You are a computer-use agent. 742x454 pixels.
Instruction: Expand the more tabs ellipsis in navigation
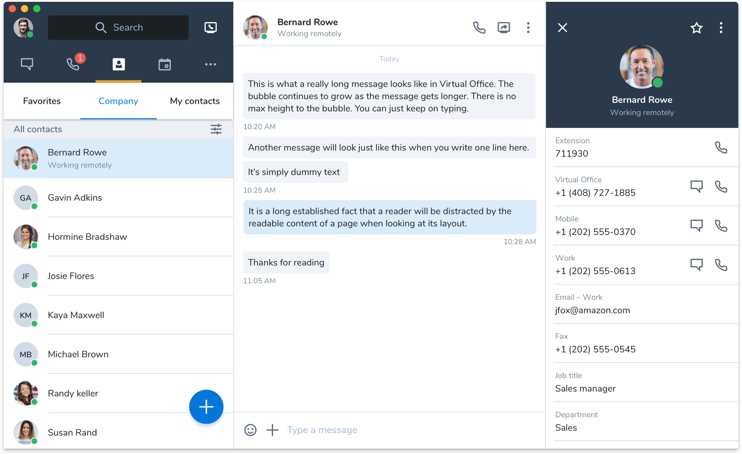[x=211, y=64]
